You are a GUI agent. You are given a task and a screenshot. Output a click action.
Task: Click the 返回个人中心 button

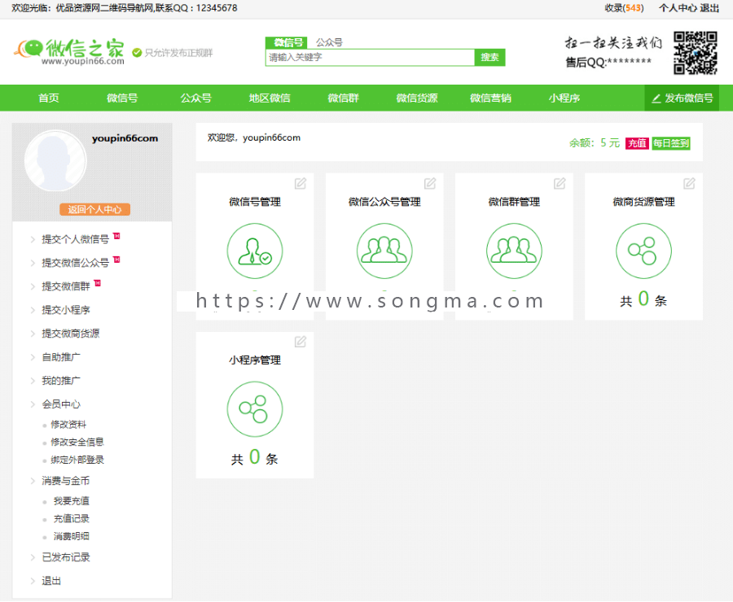tap(95, 210)
